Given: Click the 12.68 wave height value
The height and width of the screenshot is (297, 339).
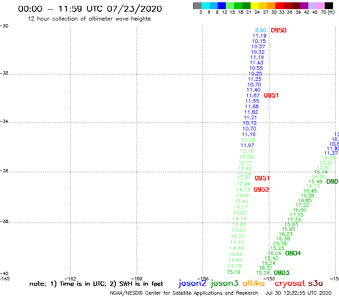Looking at the screenshot, I should tap(246, 157).
